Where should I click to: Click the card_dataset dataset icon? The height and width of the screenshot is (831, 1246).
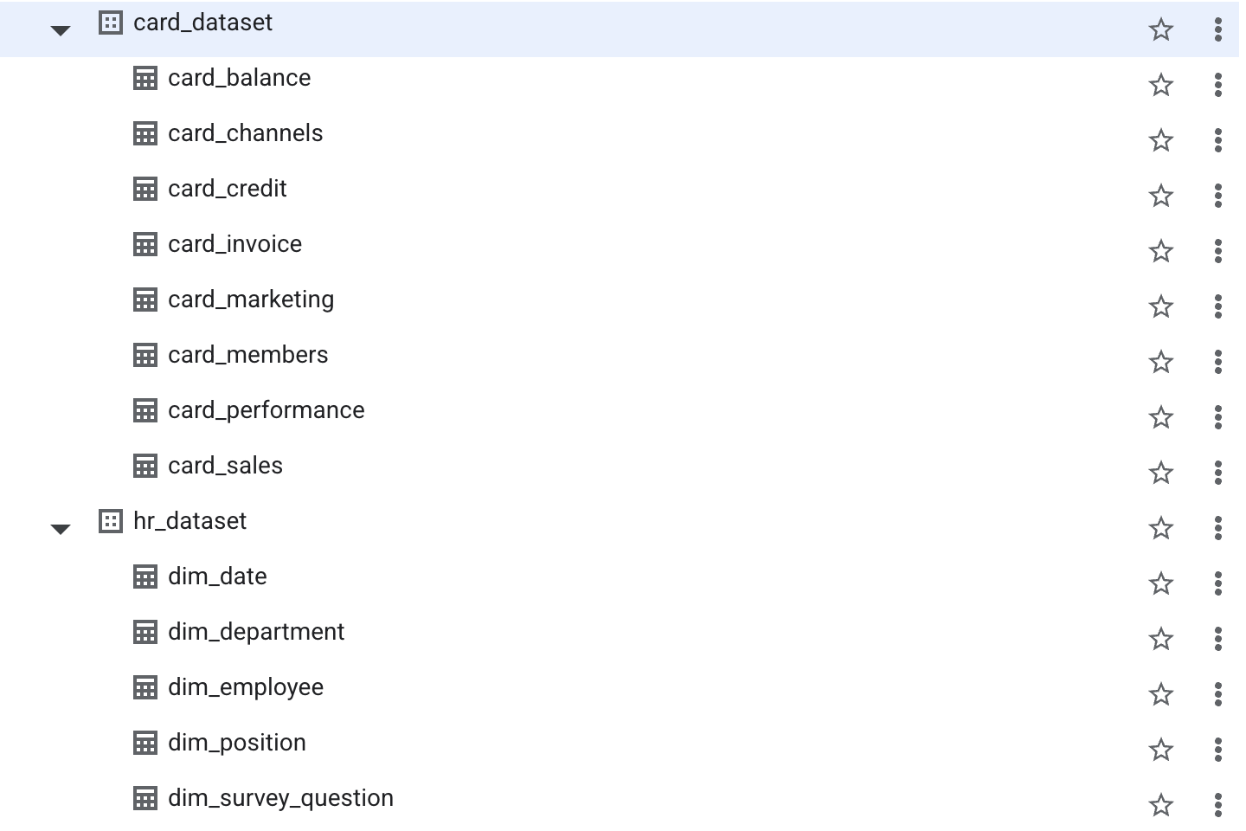[x=111, y=23]
